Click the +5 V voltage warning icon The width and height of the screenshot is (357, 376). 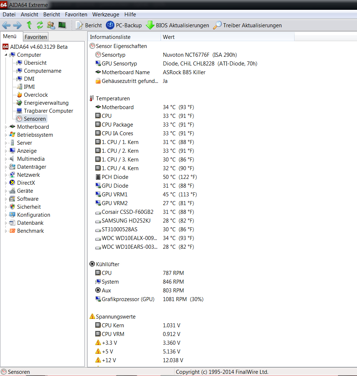(x=98, y=351)
